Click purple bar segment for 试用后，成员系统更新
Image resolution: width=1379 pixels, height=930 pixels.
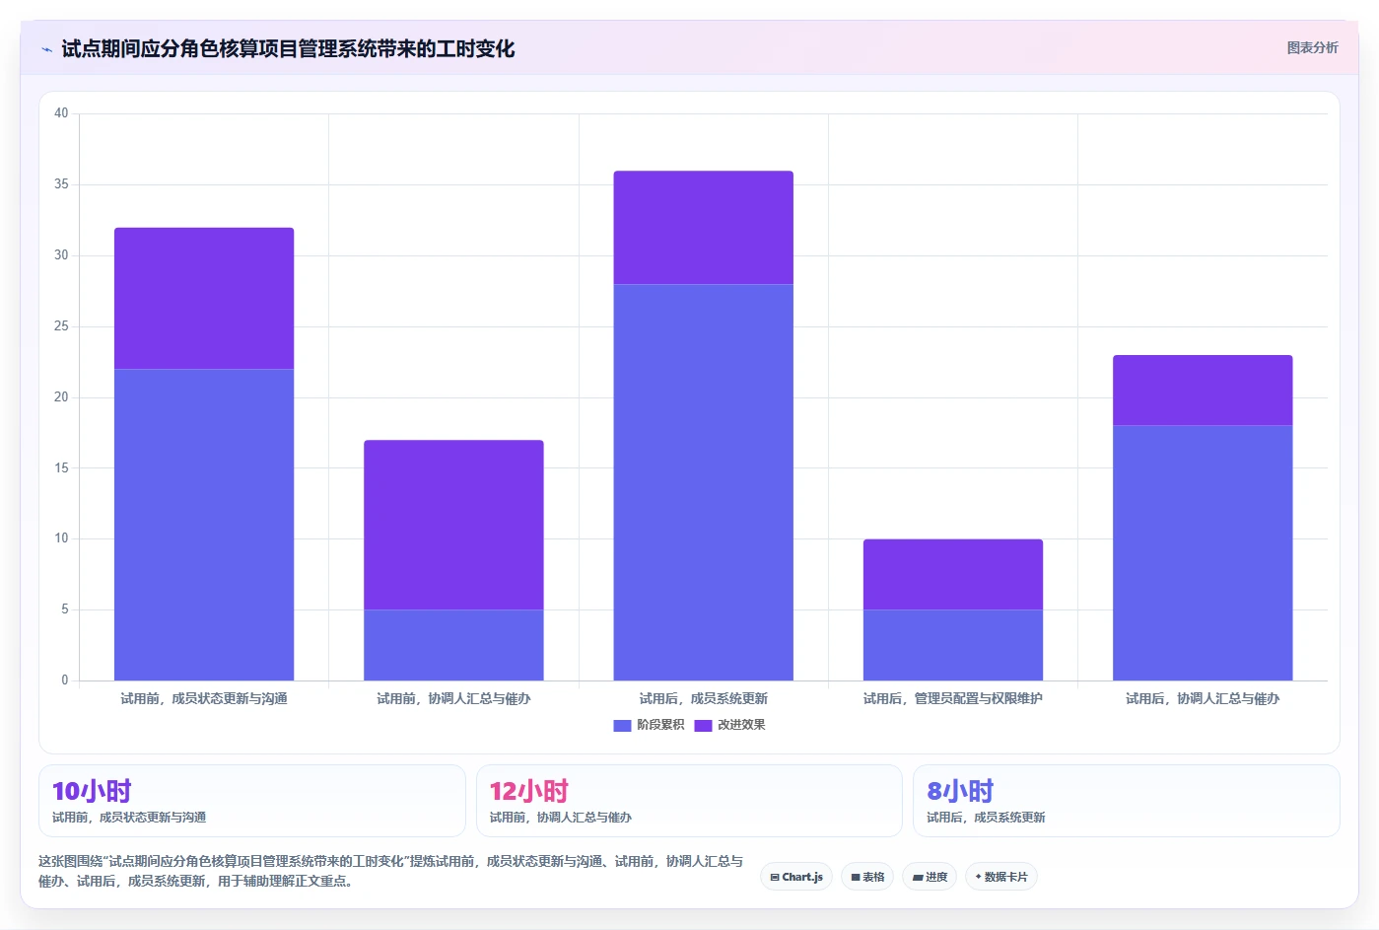coord(704,228)
